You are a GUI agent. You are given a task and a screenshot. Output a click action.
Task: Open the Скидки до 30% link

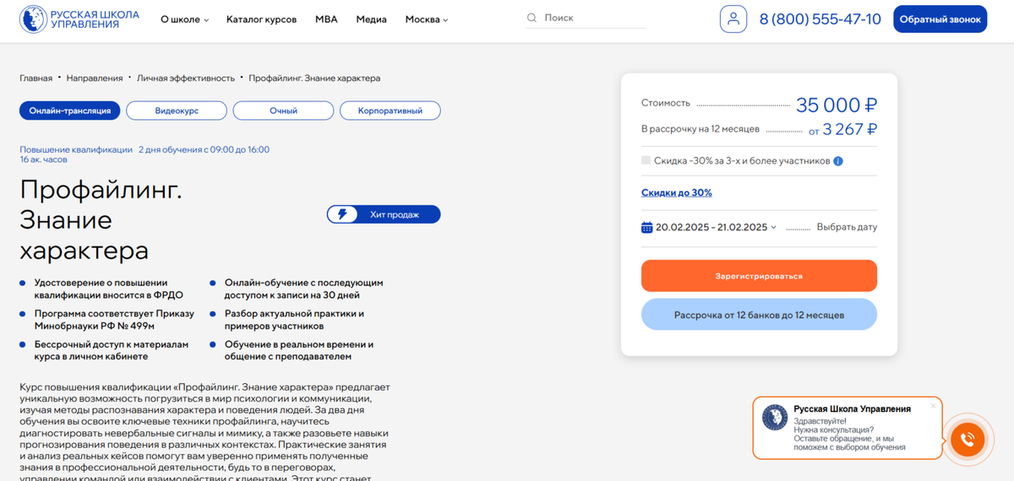(676, 192)
